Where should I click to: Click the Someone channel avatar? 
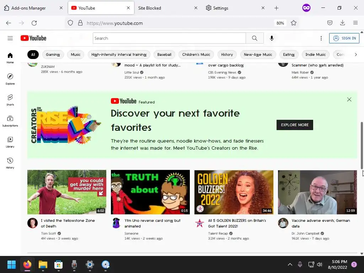[116, 223]
